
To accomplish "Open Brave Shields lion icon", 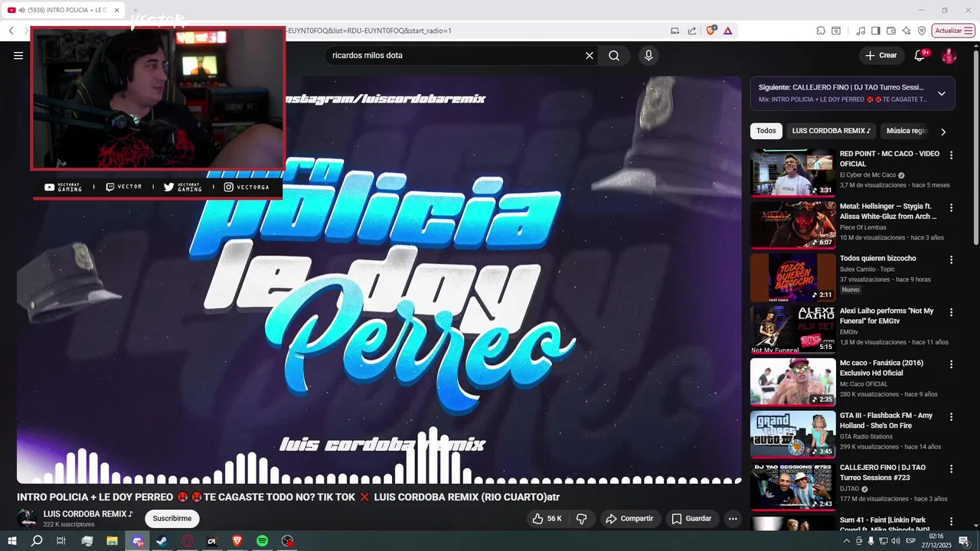I will [711, 31].
